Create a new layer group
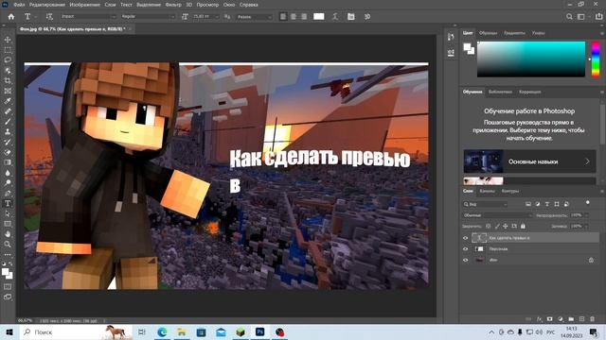Screen dimensions: 606x340 (571, 319)
